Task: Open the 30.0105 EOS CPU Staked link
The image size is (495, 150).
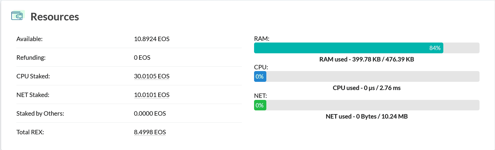Action: coord(152,76)
